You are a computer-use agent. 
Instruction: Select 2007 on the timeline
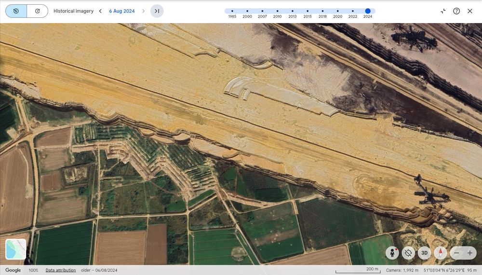262,11
